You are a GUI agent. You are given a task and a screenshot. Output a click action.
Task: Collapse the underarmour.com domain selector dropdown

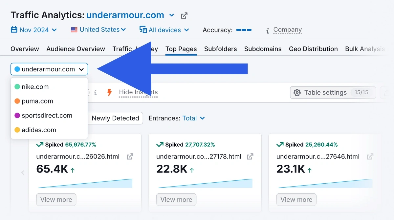coord(49,69)
